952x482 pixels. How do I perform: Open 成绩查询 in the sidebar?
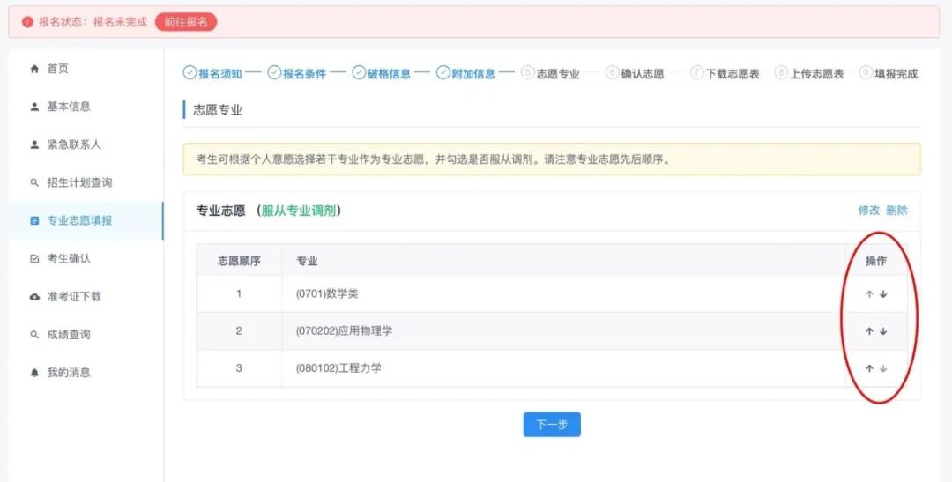86,335
